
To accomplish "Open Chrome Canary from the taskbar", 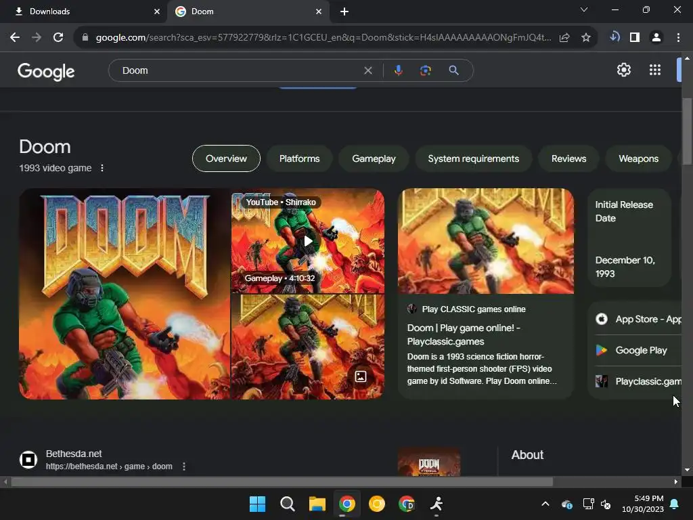I will [x=376, y=504].
